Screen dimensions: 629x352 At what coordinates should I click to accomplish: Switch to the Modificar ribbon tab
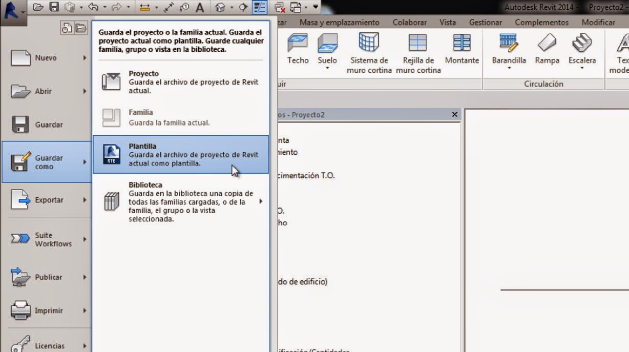tap(598, 22)
